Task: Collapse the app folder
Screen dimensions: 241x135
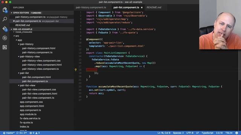Action: click(16, 40)
